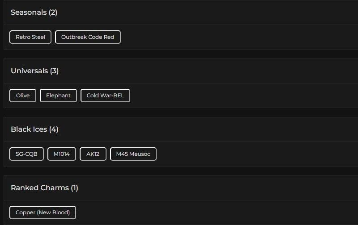Click the M1014 tag
358x225 pixels.
click(62, 154)
